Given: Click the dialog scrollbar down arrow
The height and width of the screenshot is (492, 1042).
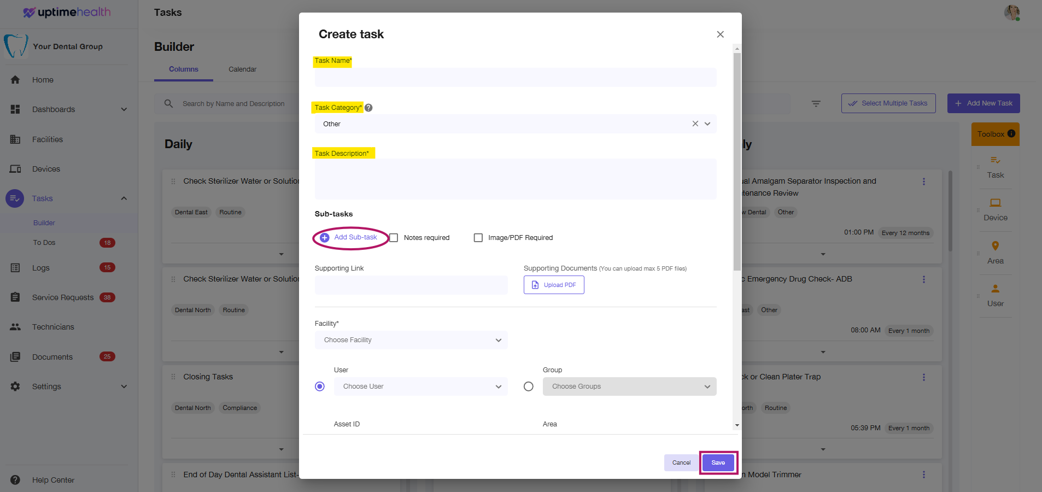Looking at the screenshot, I should point(737,425).
